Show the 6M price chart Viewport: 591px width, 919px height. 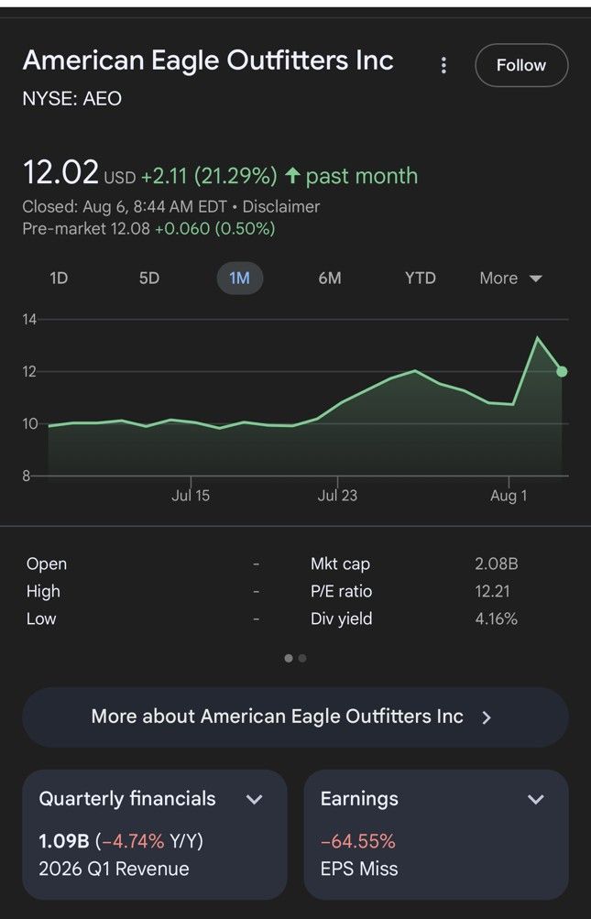pyautogui.click(x=330, y=278)
